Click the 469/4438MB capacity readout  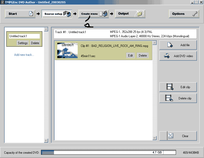click(191, 153)
